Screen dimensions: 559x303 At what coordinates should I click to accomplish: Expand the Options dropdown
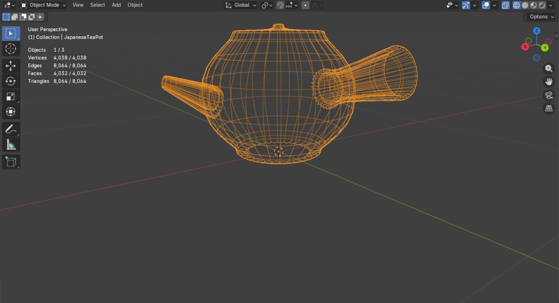(542, 17)
